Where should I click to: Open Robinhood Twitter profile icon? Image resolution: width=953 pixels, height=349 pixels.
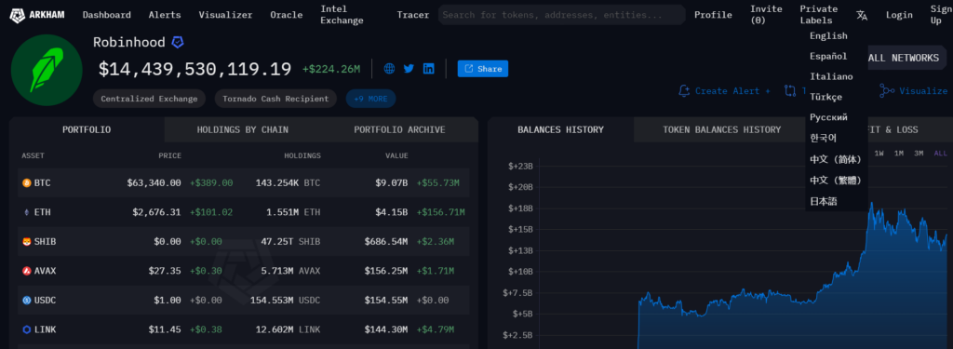(x=409, y=69)
